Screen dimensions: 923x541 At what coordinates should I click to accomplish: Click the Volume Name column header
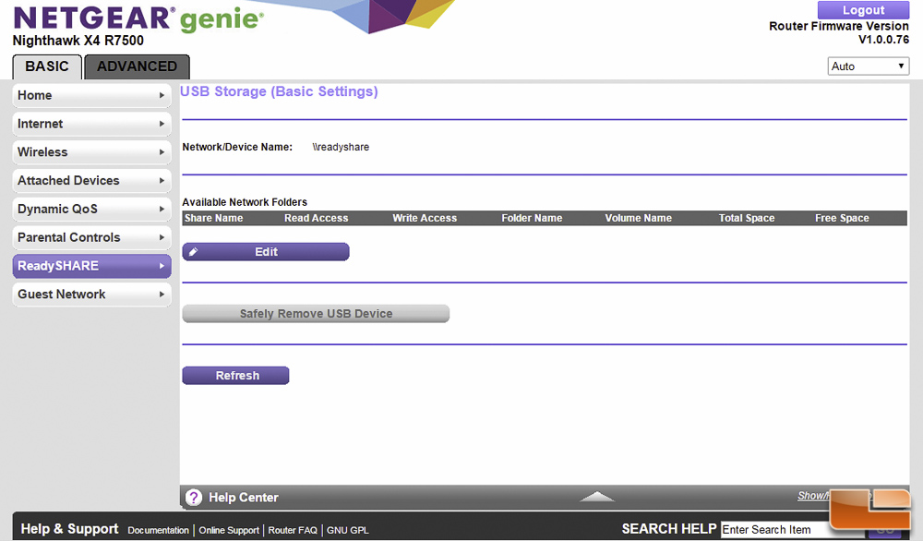638,219
